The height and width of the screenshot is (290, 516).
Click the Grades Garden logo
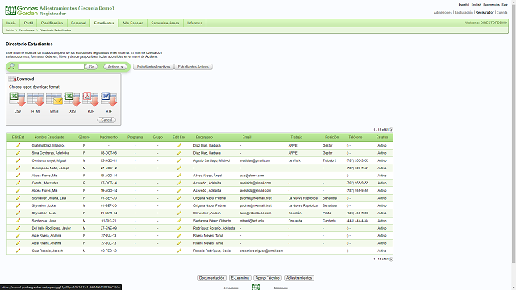(22, 10)
